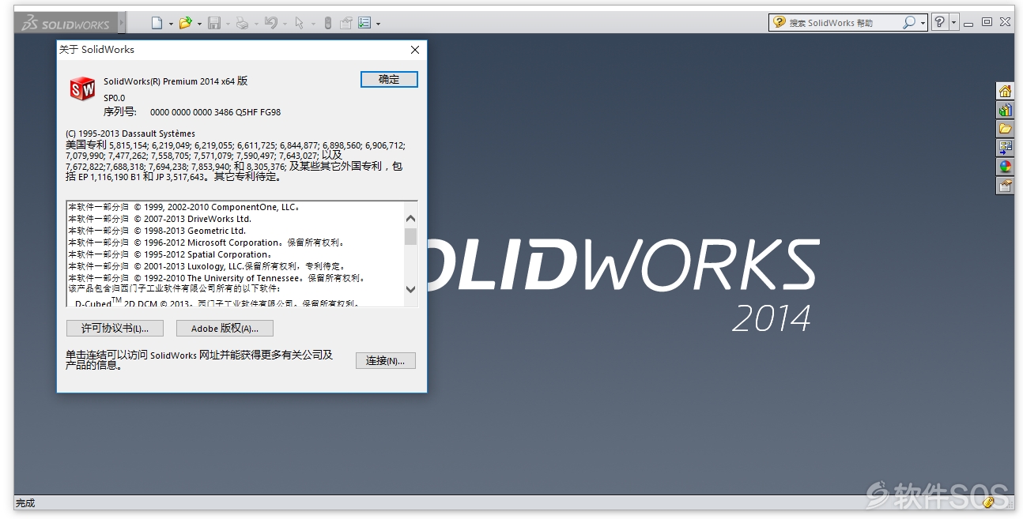Screen dimensions: 1023x519
Task: Click the 完成 status bar text
Action: pos(25,502)
